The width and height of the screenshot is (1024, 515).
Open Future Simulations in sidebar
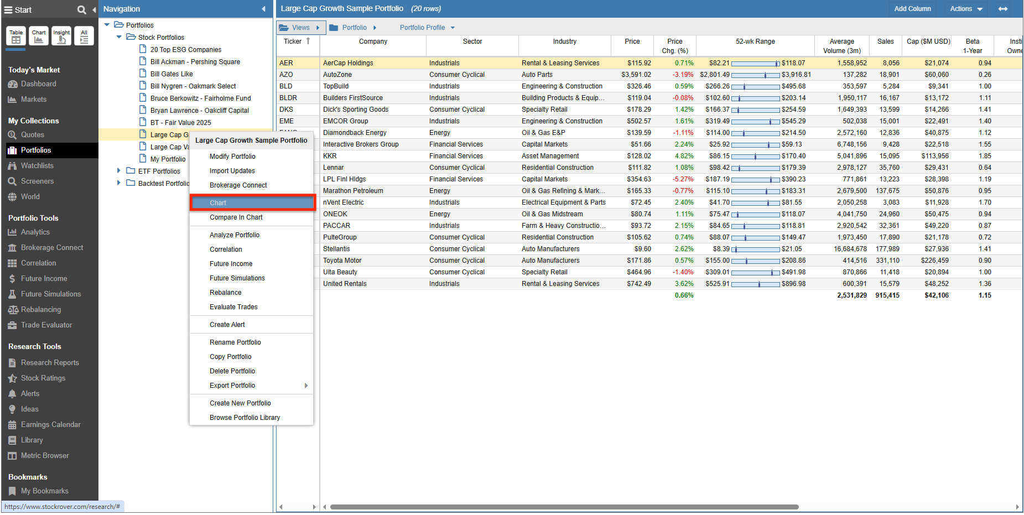[x=50, y=294]
